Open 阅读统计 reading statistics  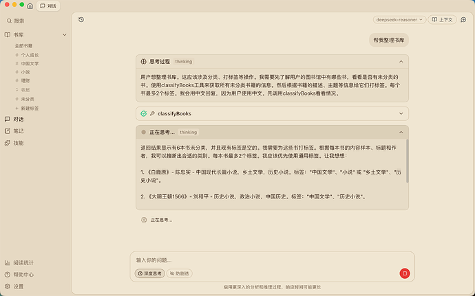[x=23, y=263]
